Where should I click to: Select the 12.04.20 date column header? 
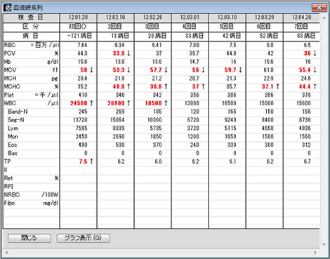point(301,18)
